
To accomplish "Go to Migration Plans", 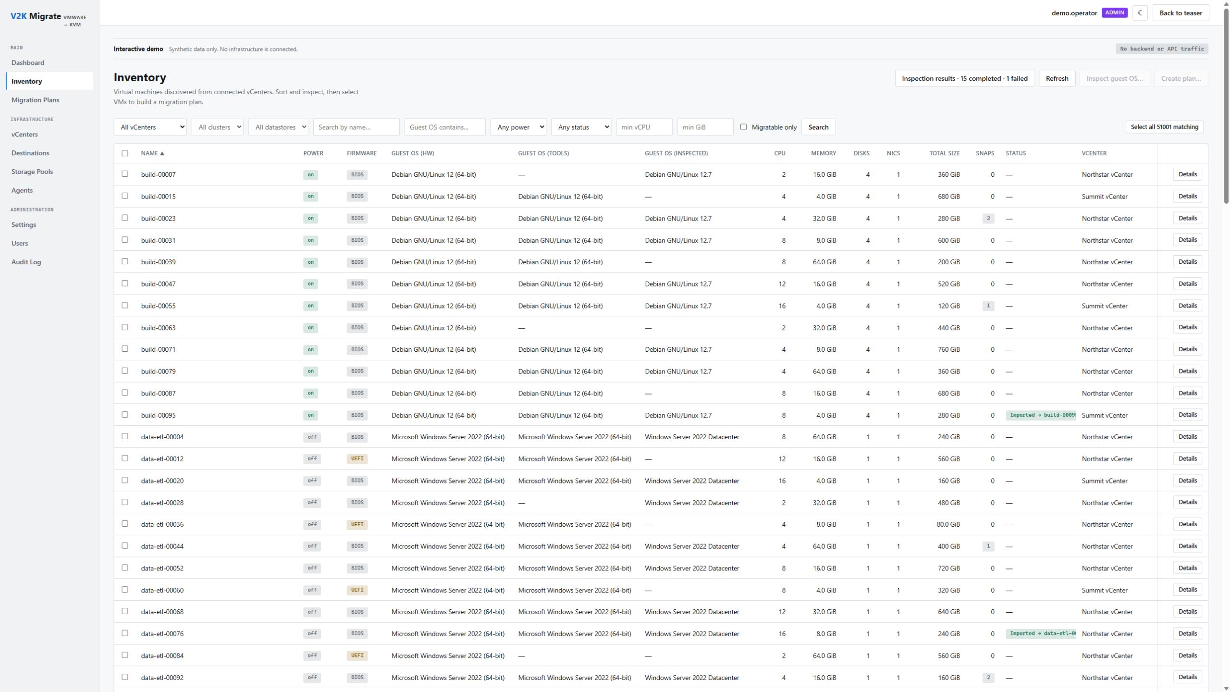I will click(x=49, y=100).
